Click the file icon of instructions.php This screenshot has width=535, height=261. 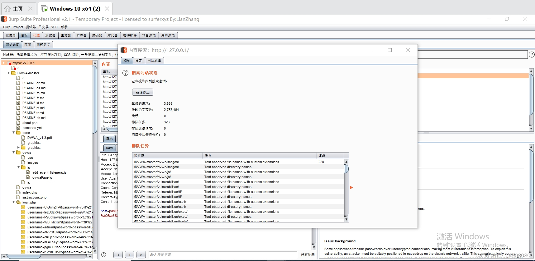click(18, 197)
